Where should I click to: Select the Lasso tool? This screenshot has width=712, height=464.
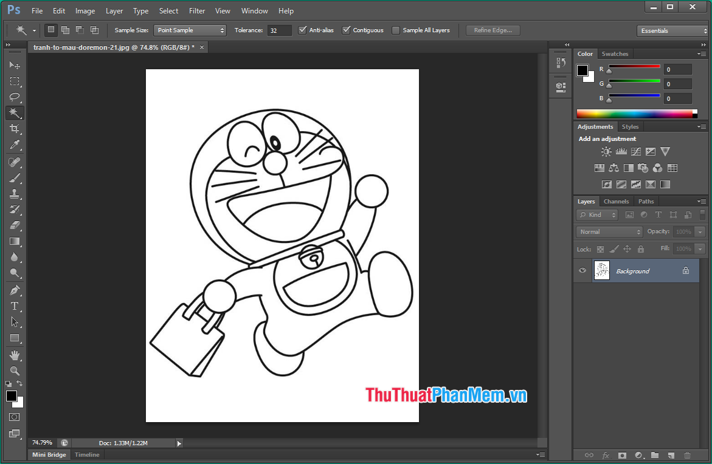point(15,97)
